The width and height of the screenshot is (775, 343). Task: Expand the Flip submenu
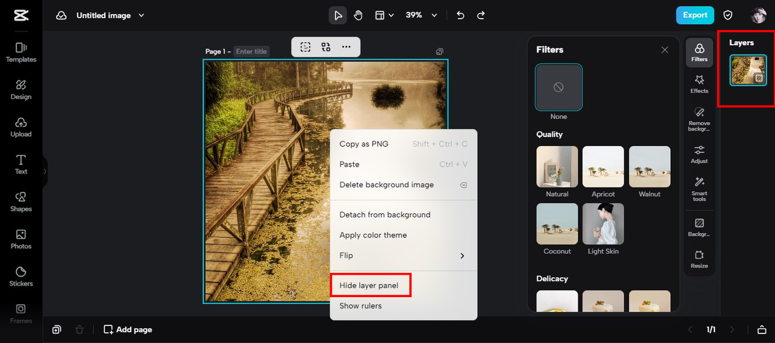point(403,255)
